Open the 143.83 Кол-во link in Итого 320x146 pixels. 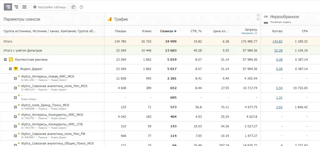pos(277,41)
